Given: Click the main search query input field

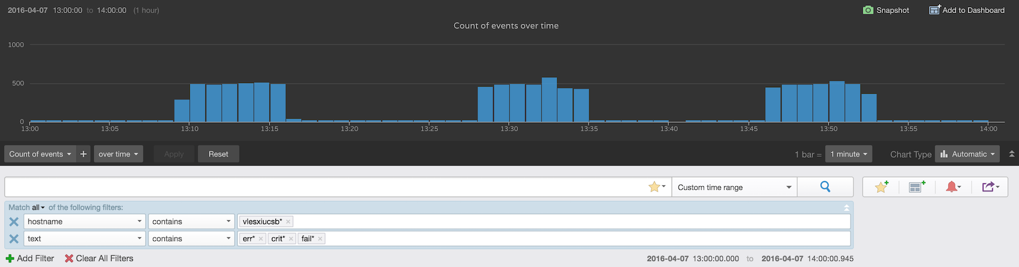Looking at the screenshot, I should [x=325, y=187].
